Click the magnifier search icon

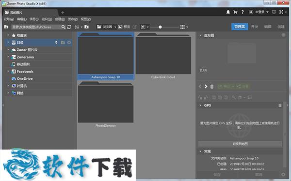pyautogui.click(x=63, y=27)
